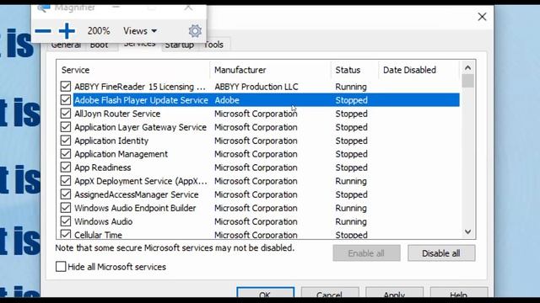Switch to the Boot tab

(100, 45)
